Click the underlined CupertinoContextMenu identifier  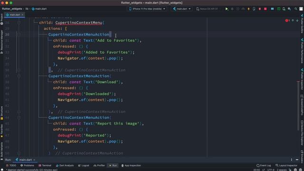(79, 23)
